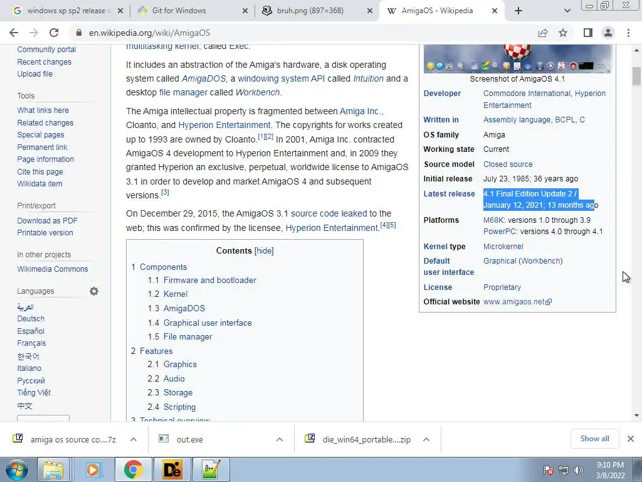Close the bruh.png tab
The image size is (642, 482).
point(370,11)
